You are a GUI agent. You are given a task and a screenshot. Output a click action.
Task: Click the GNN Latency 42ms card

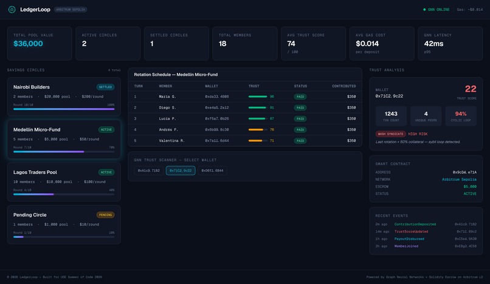point(450,43)
